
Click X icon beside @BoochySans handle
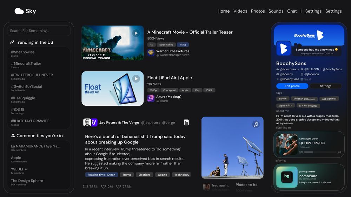pos(278,79)
